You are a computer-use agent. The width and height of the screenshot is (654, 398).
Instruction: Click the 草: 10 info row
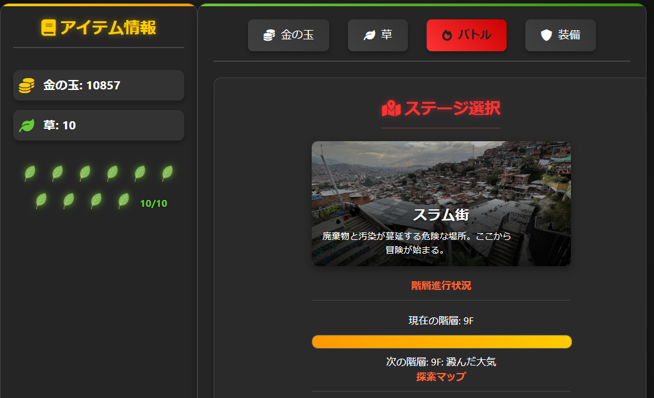coord(99,126)
